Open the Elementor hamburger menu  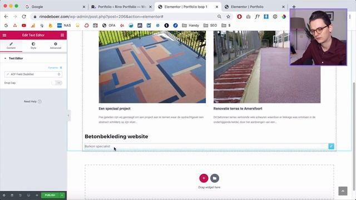point(4,35)
